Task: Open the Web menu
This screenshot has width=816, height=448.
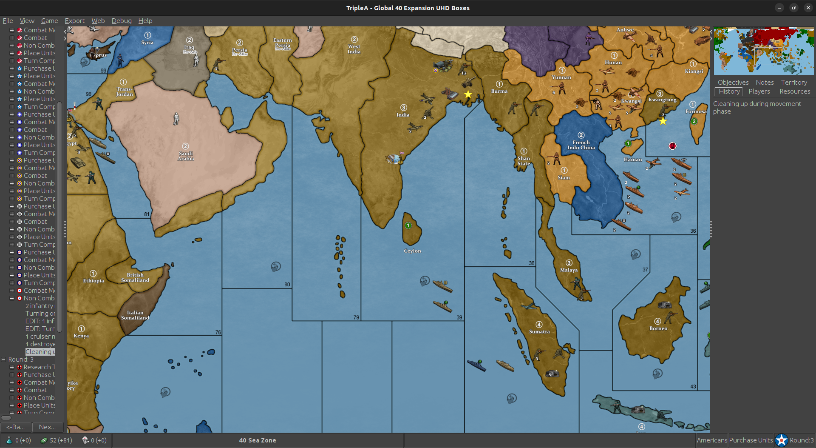Action: click(98, 20)
